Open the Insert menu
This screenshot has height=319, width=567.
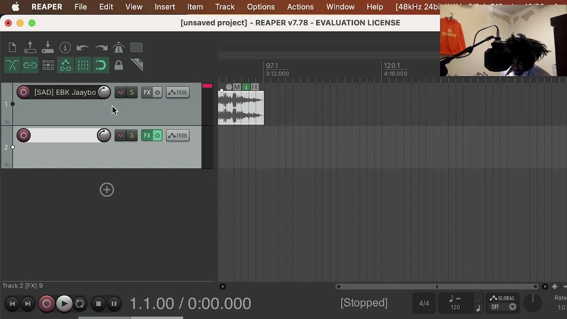(165, 7)
